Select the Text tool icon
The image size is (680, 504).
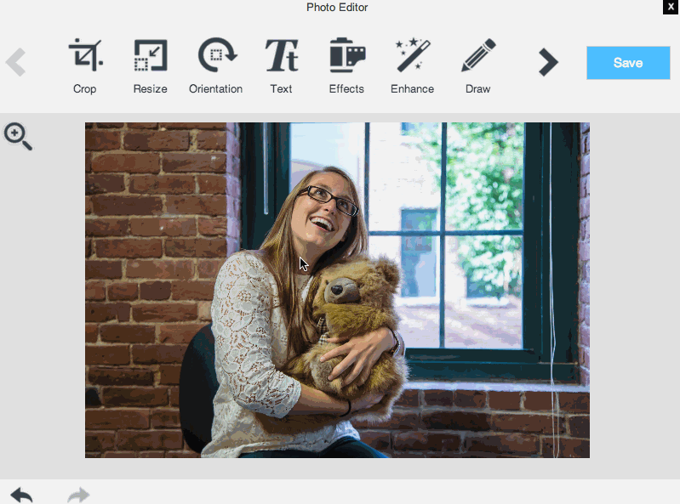281,56
